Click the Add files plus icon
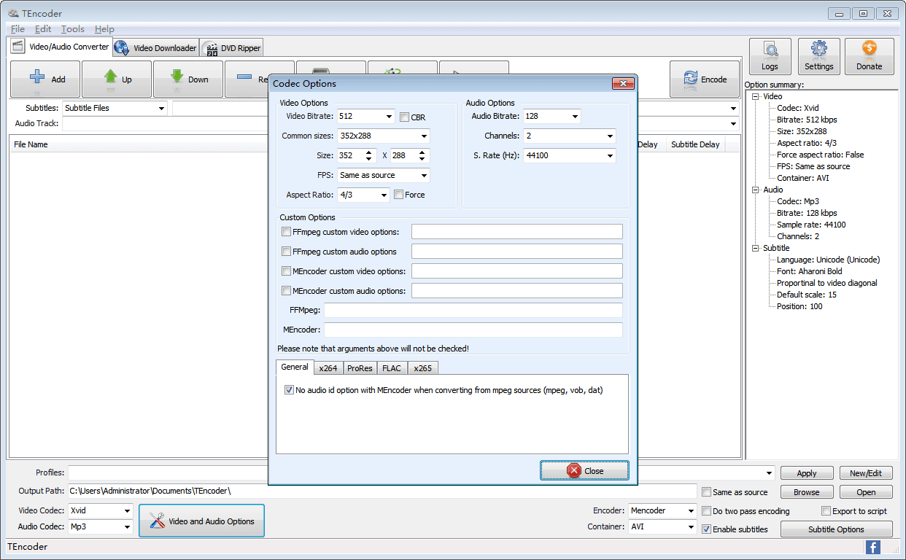The width and height of the screenshot is (906, 560). click(37, 78)
